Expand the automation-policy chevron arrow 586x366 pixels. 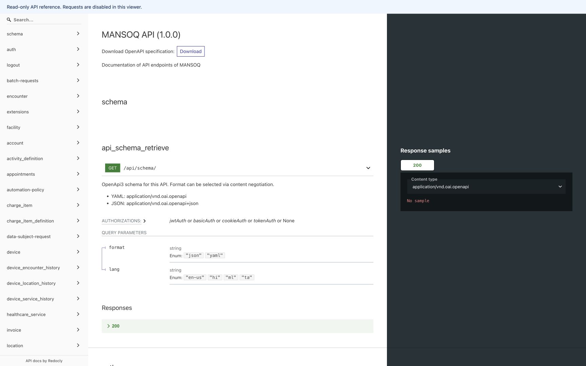point(78,189)
